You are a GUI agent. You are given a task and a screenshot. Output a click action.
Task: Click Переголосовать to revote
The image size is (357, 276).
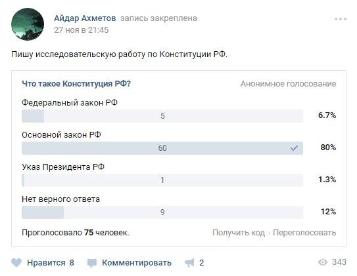tap(304, 233)
